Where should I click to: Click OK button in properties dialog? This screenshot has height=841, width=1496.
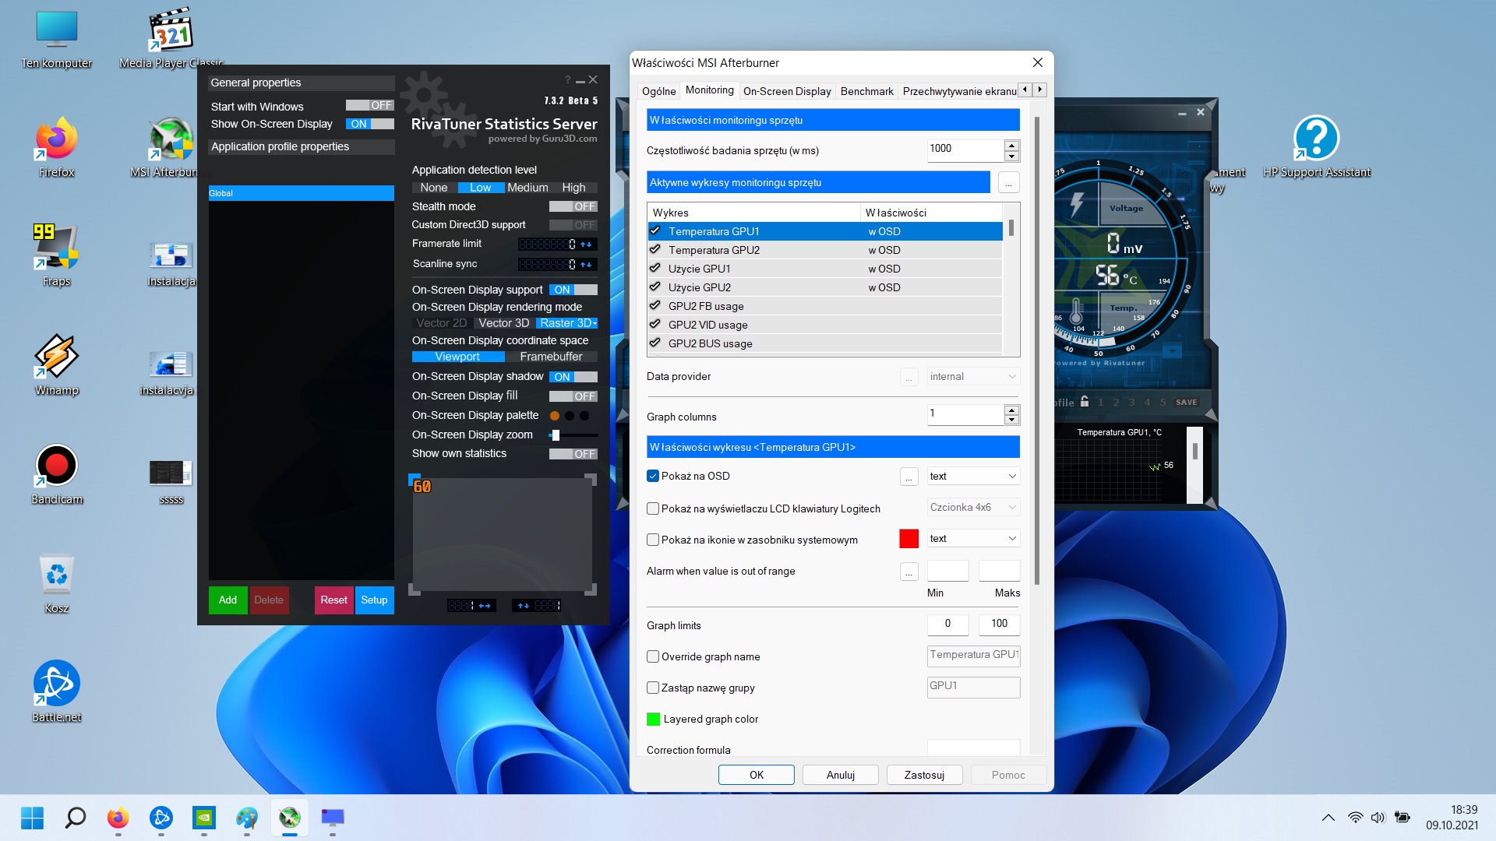(757, 775)
